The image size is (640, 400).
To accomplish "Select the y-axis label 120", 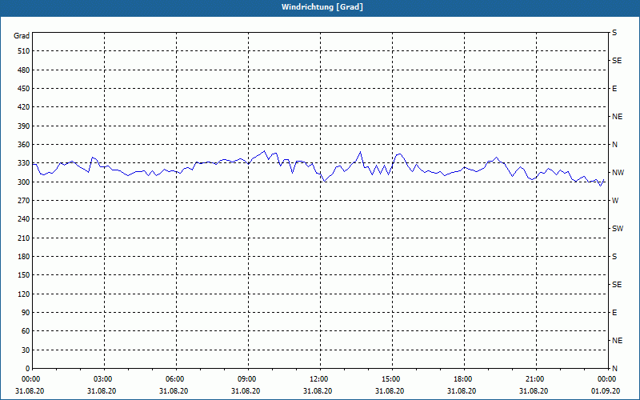I will click(24, 294).
